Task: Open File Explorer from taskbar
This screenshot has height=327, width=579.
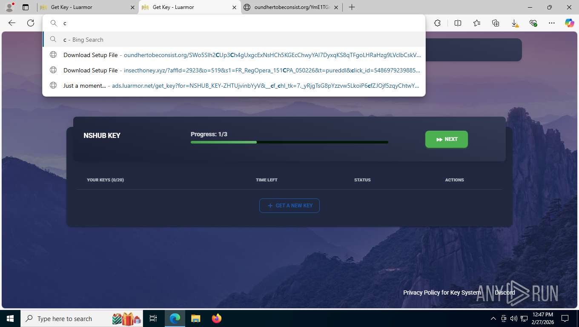Action: click(195, 318)
